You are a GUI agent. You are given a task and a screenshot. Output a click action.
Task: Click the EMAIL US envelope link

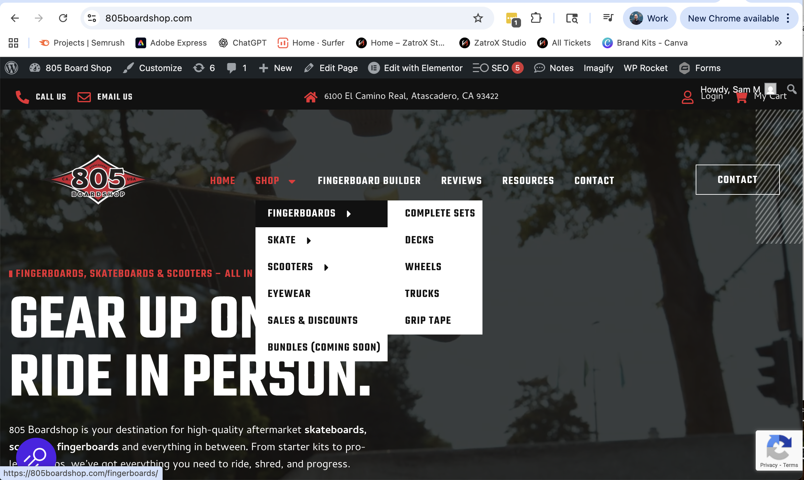click(x=105, y=97)
